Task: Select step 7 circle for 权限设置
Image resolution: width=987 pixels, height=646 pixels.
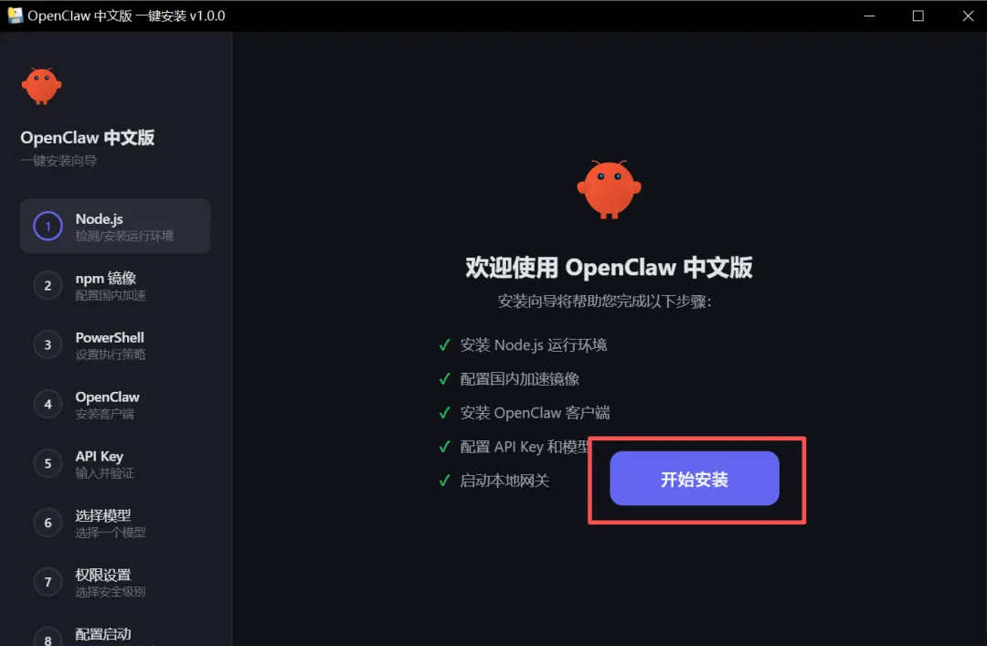Action: [x=48, y=582]
